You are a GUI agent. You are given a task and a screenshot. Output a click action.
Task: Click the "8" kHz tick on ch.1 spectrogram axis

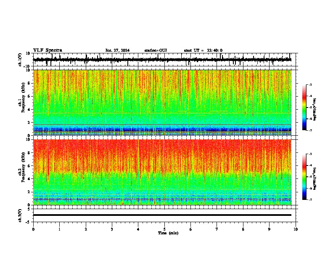pyautogui.click(x=29, y=83)
